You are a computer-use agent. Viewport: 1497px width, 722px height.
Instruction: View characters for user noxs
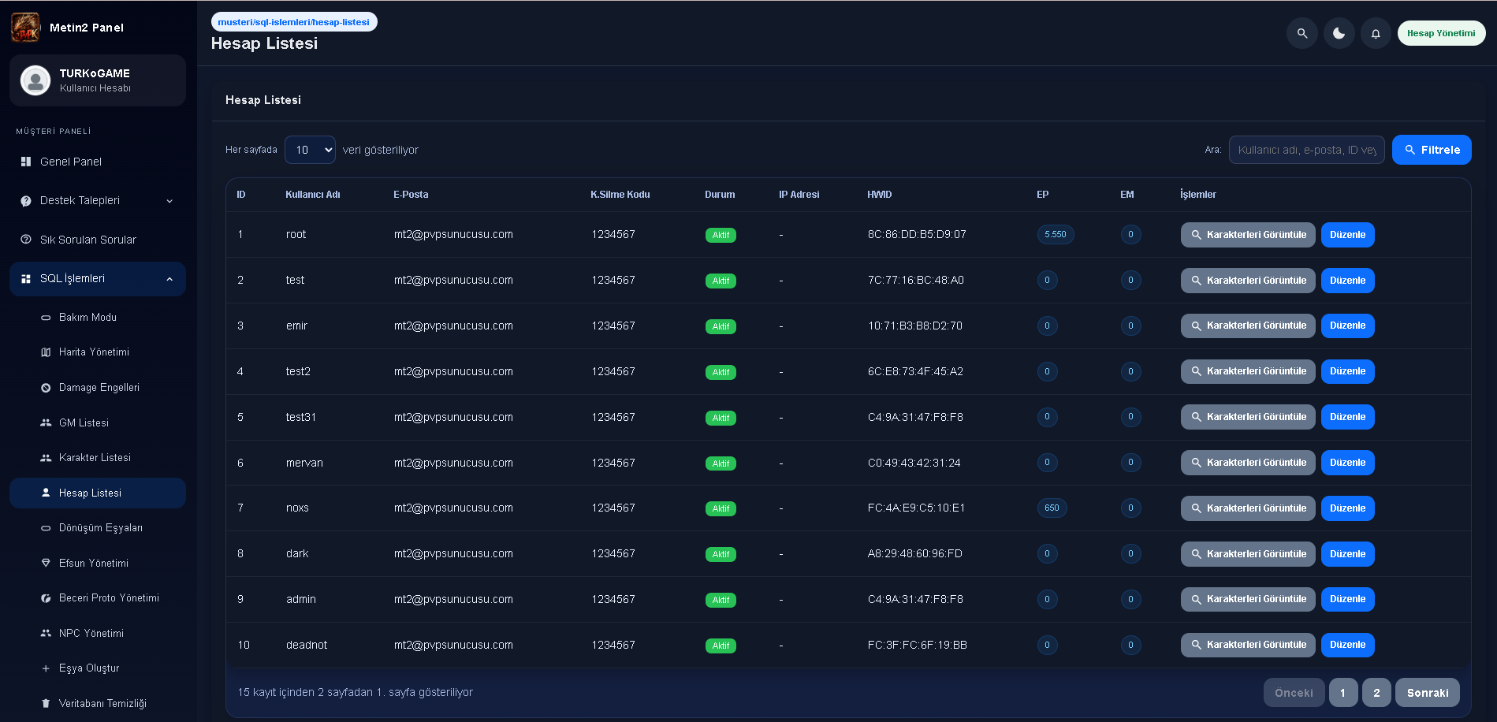click(1248, 508)
